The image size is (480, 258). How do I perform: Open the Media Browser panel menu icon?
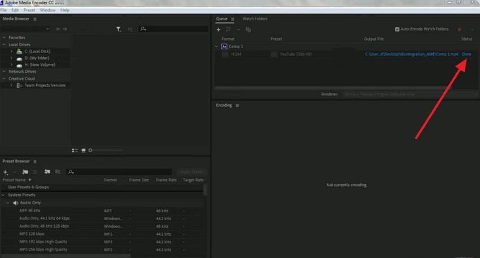click(35, 19)
